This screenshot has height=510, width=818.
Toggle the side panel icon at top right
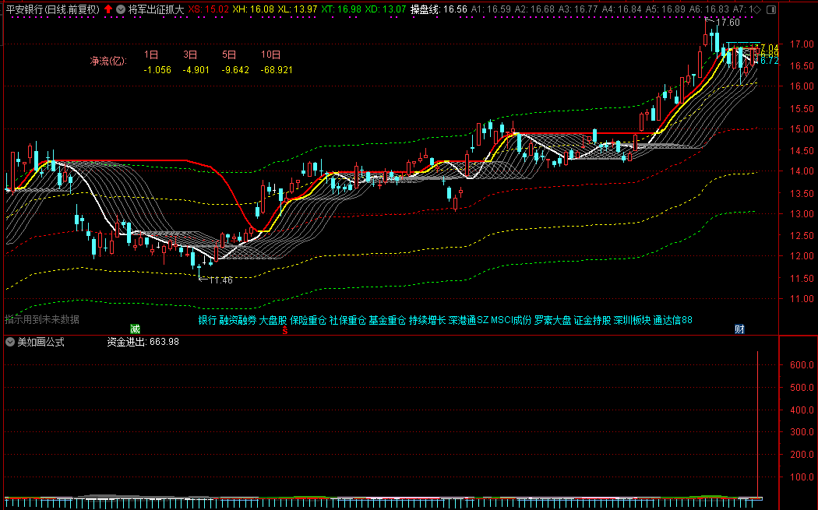click(771, 9)
